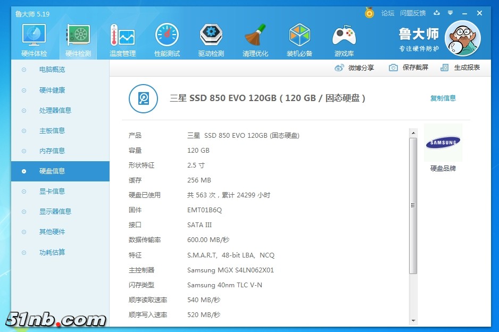This screenshot has height=332, width=499.
Task: Expand the title bar dropdown menu arrow
Action: (x=450, y=13)
